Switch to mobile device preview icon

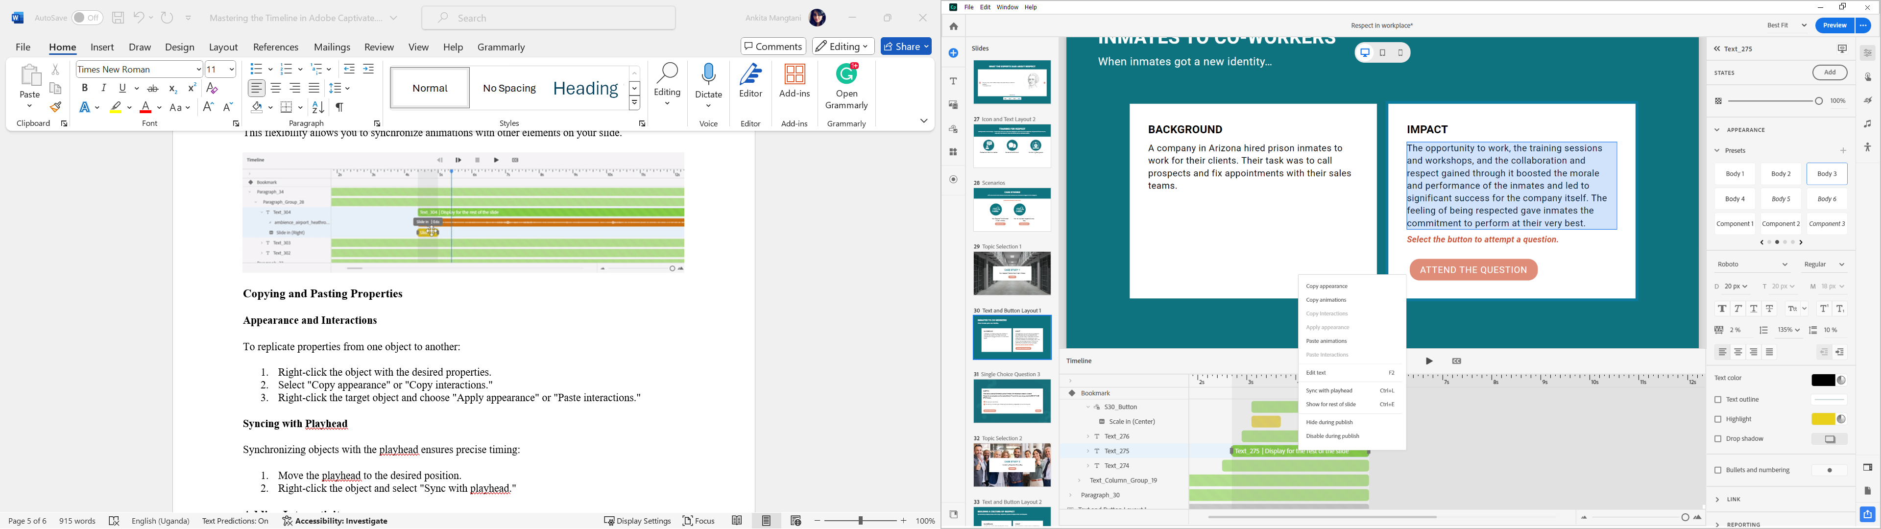click(x=1400, y=52)
